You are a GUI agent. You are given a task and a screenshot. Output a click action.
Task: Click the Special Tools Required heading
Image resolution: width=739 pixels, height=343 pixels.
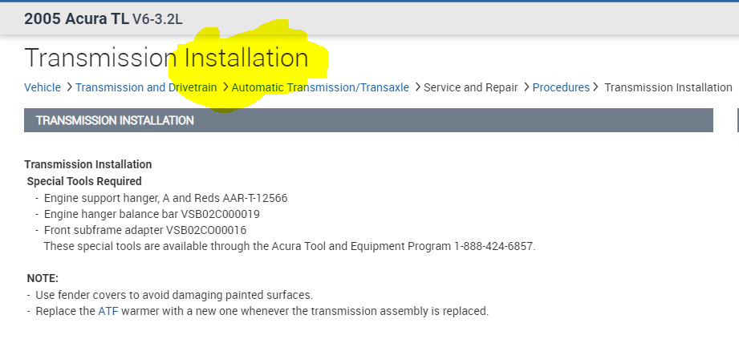point(84,181)
